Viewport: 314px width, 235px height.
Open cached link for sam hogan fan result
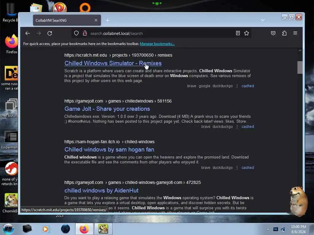[x=248, y=168]
